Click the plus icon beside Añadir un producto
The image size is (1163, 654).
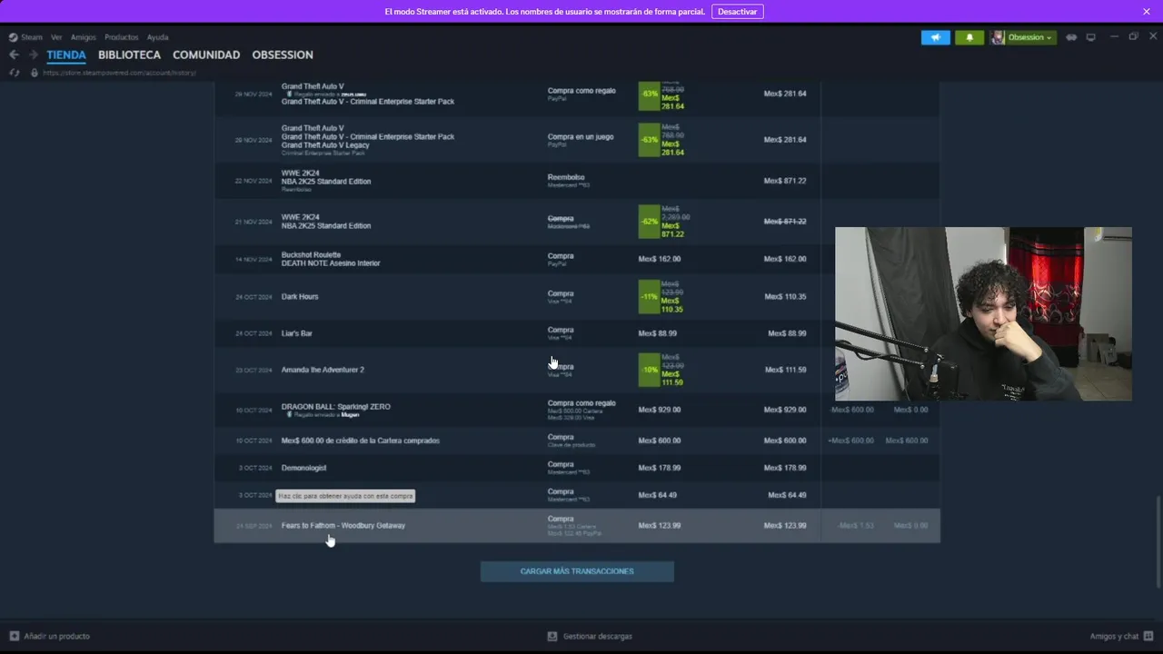coord(14,636)
